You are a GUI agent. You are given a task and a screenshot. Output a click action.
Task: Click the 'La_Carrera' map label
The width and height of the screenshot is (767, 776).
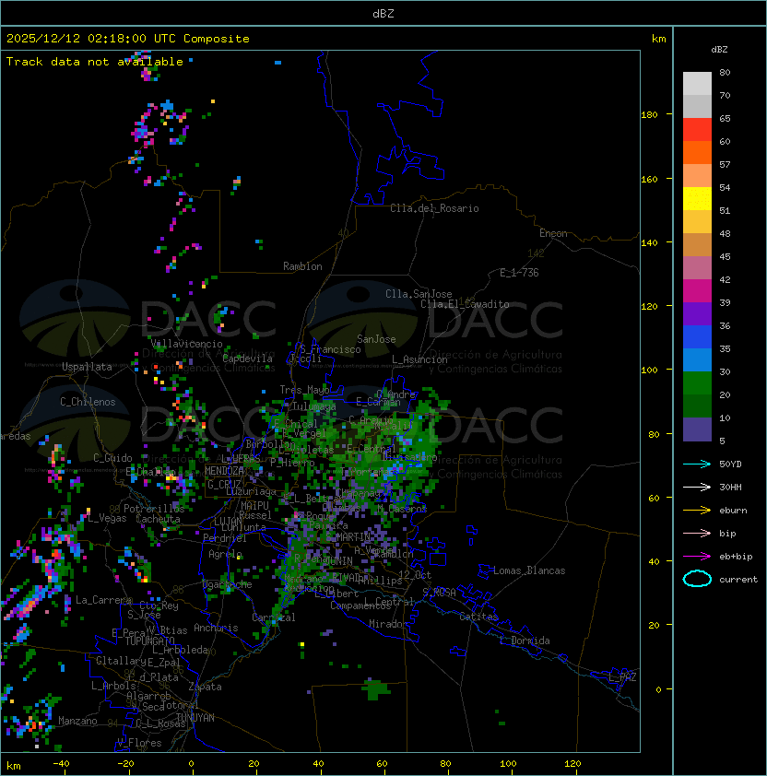[103, 600]
